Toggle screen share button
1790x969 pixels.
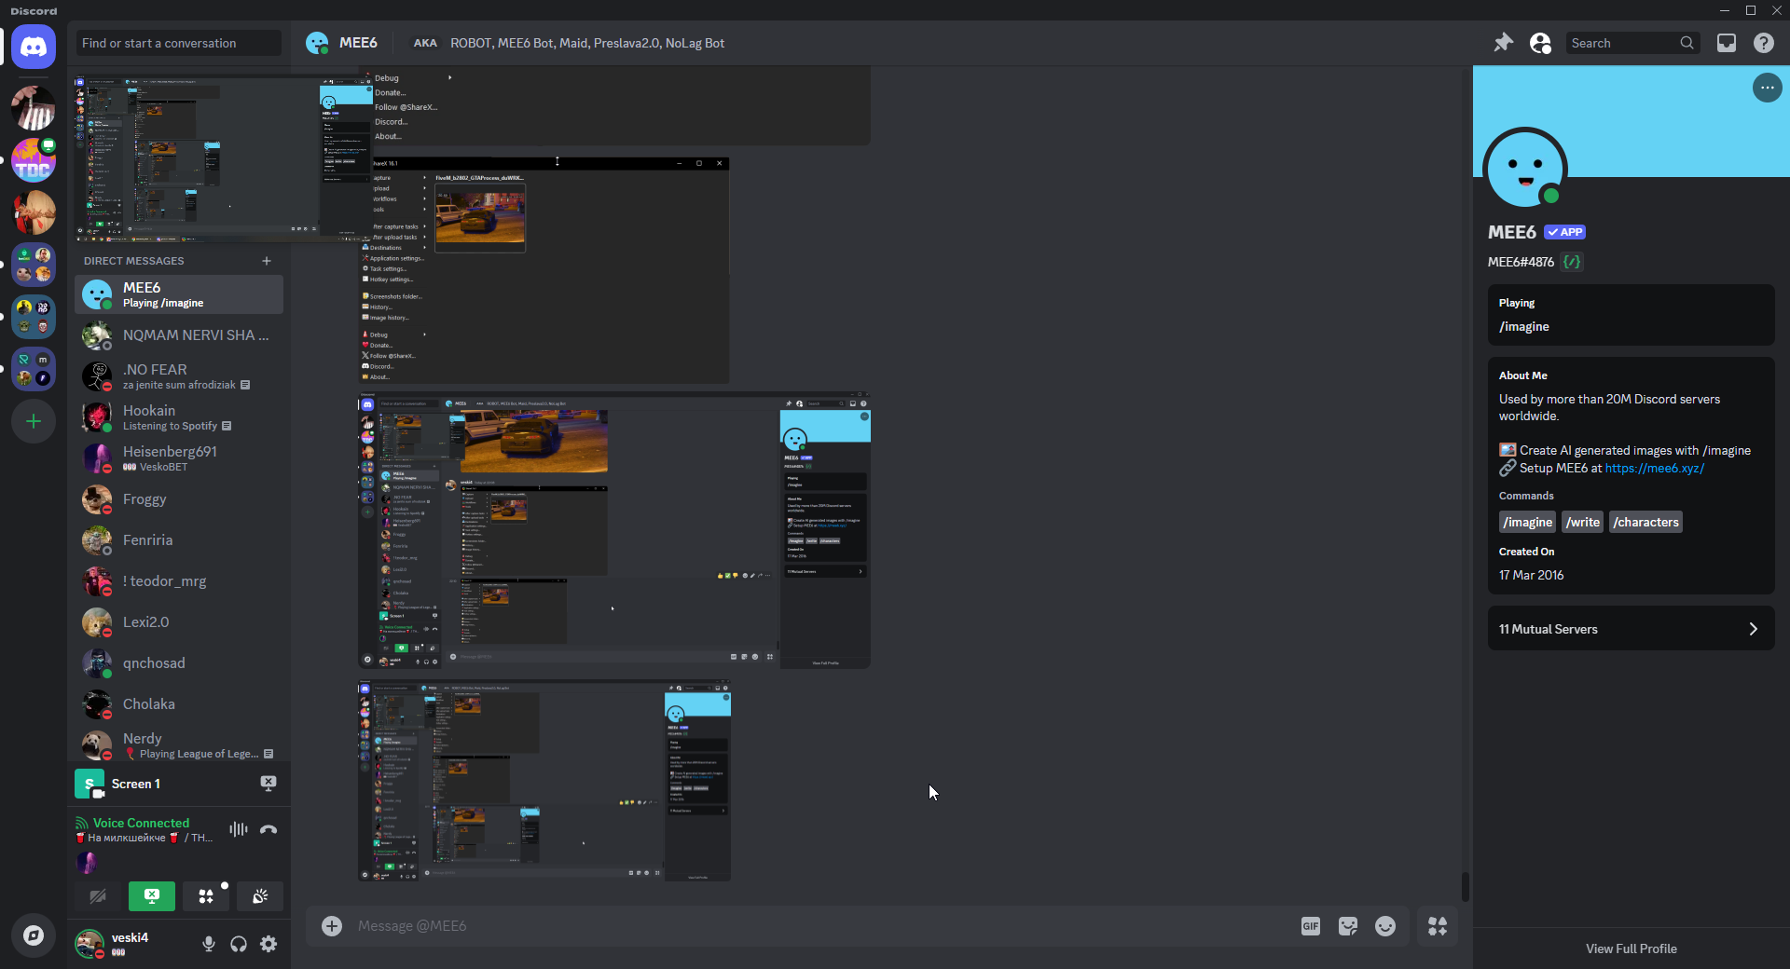[152, 896]
